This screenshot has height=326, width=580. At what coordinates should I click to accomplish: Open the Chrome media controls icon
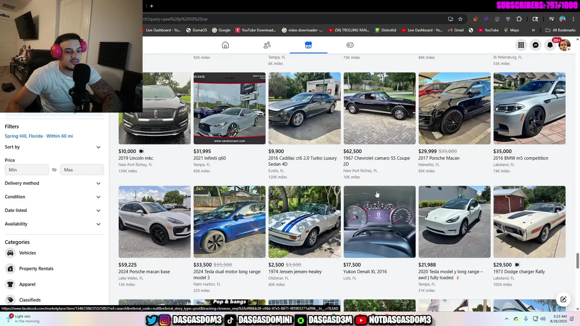(x=551, y=19)
